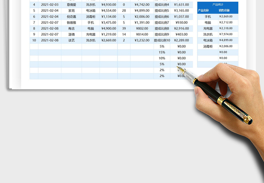
Task: Select quantity cell showing 39
Action: point(124,28)
